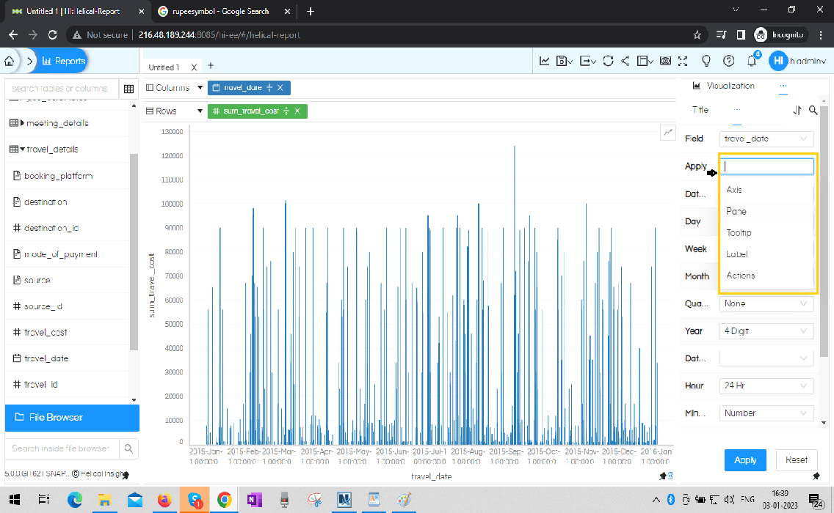Open the layout panel dropdown icon
The image size is (834, 513).
tap(645, 61)
